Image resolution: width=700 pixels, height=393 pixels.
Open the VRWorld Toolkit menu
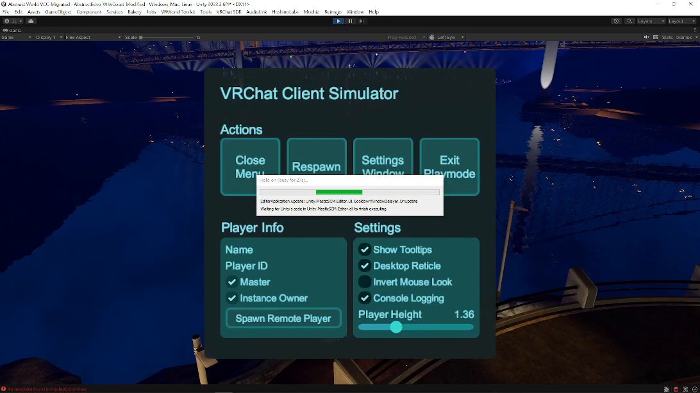point(178,12)
